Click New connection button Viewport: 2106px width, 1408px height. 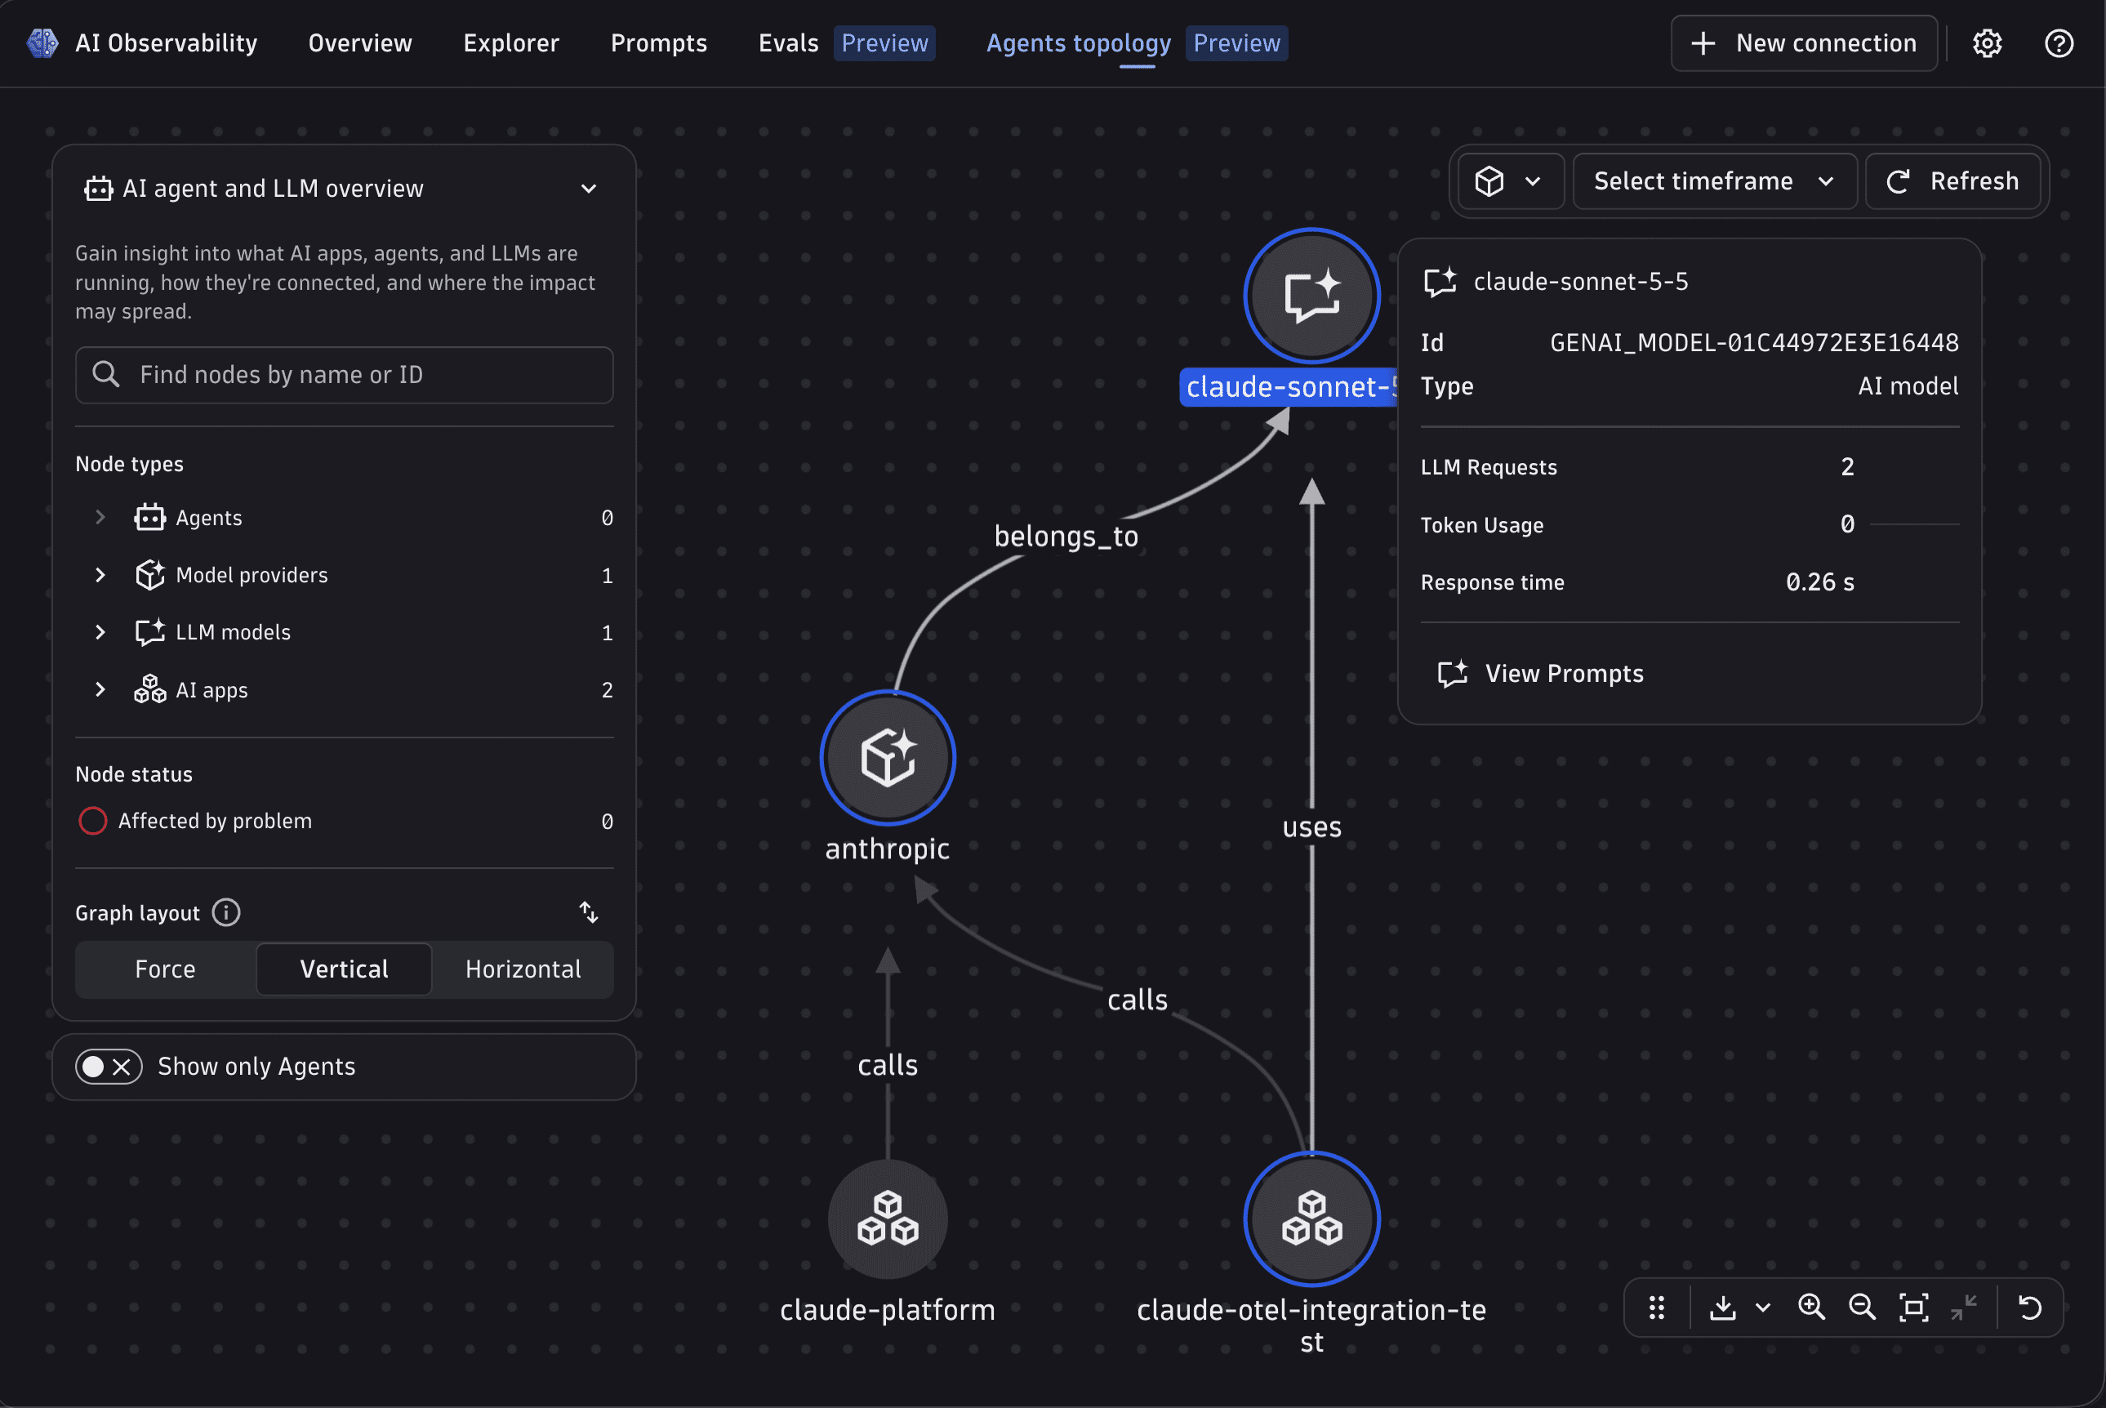(1805, 43)
